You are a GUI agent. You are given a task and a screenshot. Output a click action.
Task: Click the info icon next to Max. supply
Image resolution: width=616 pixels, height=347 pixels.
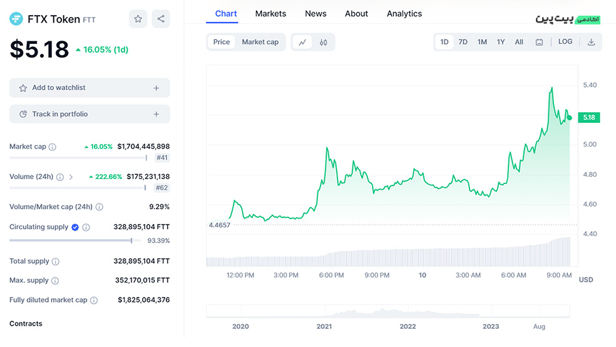[55, 281]
